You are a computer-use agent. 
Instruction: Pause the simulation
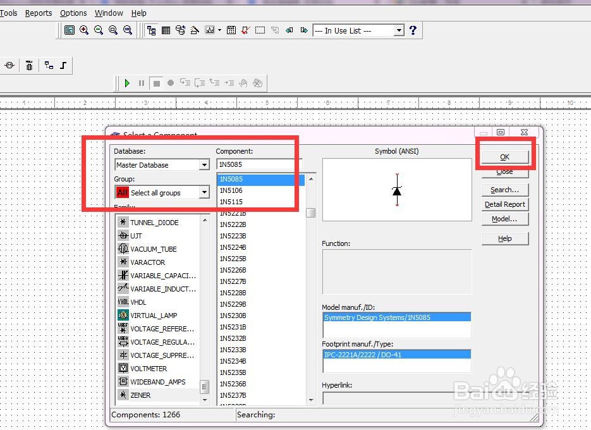[x=142, y=83]
